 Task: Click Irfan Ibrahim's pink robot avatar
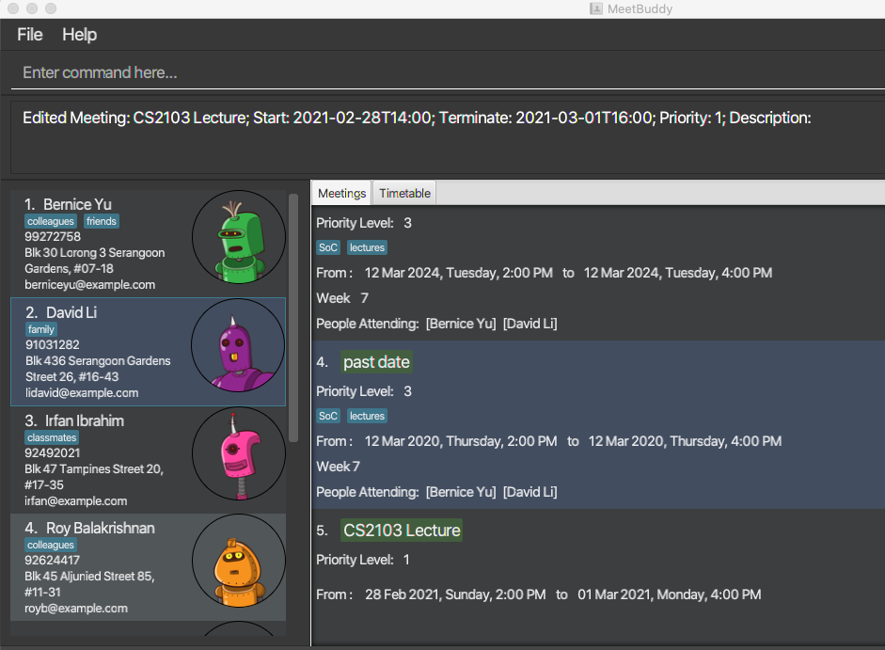coord(239,453)
